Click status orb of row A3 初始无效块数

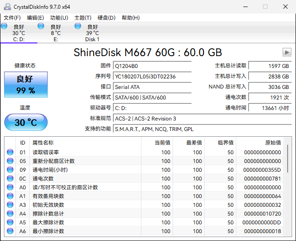click(10, 205)
